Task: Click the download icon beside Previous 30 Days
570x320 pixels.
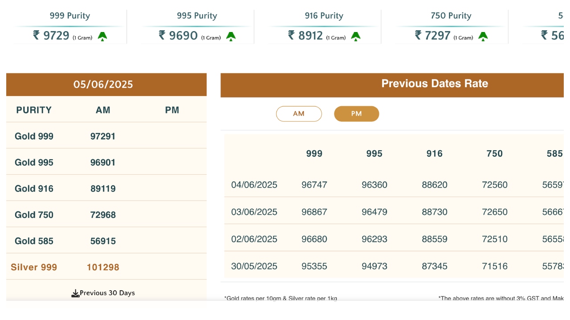Action: [75, 293]
